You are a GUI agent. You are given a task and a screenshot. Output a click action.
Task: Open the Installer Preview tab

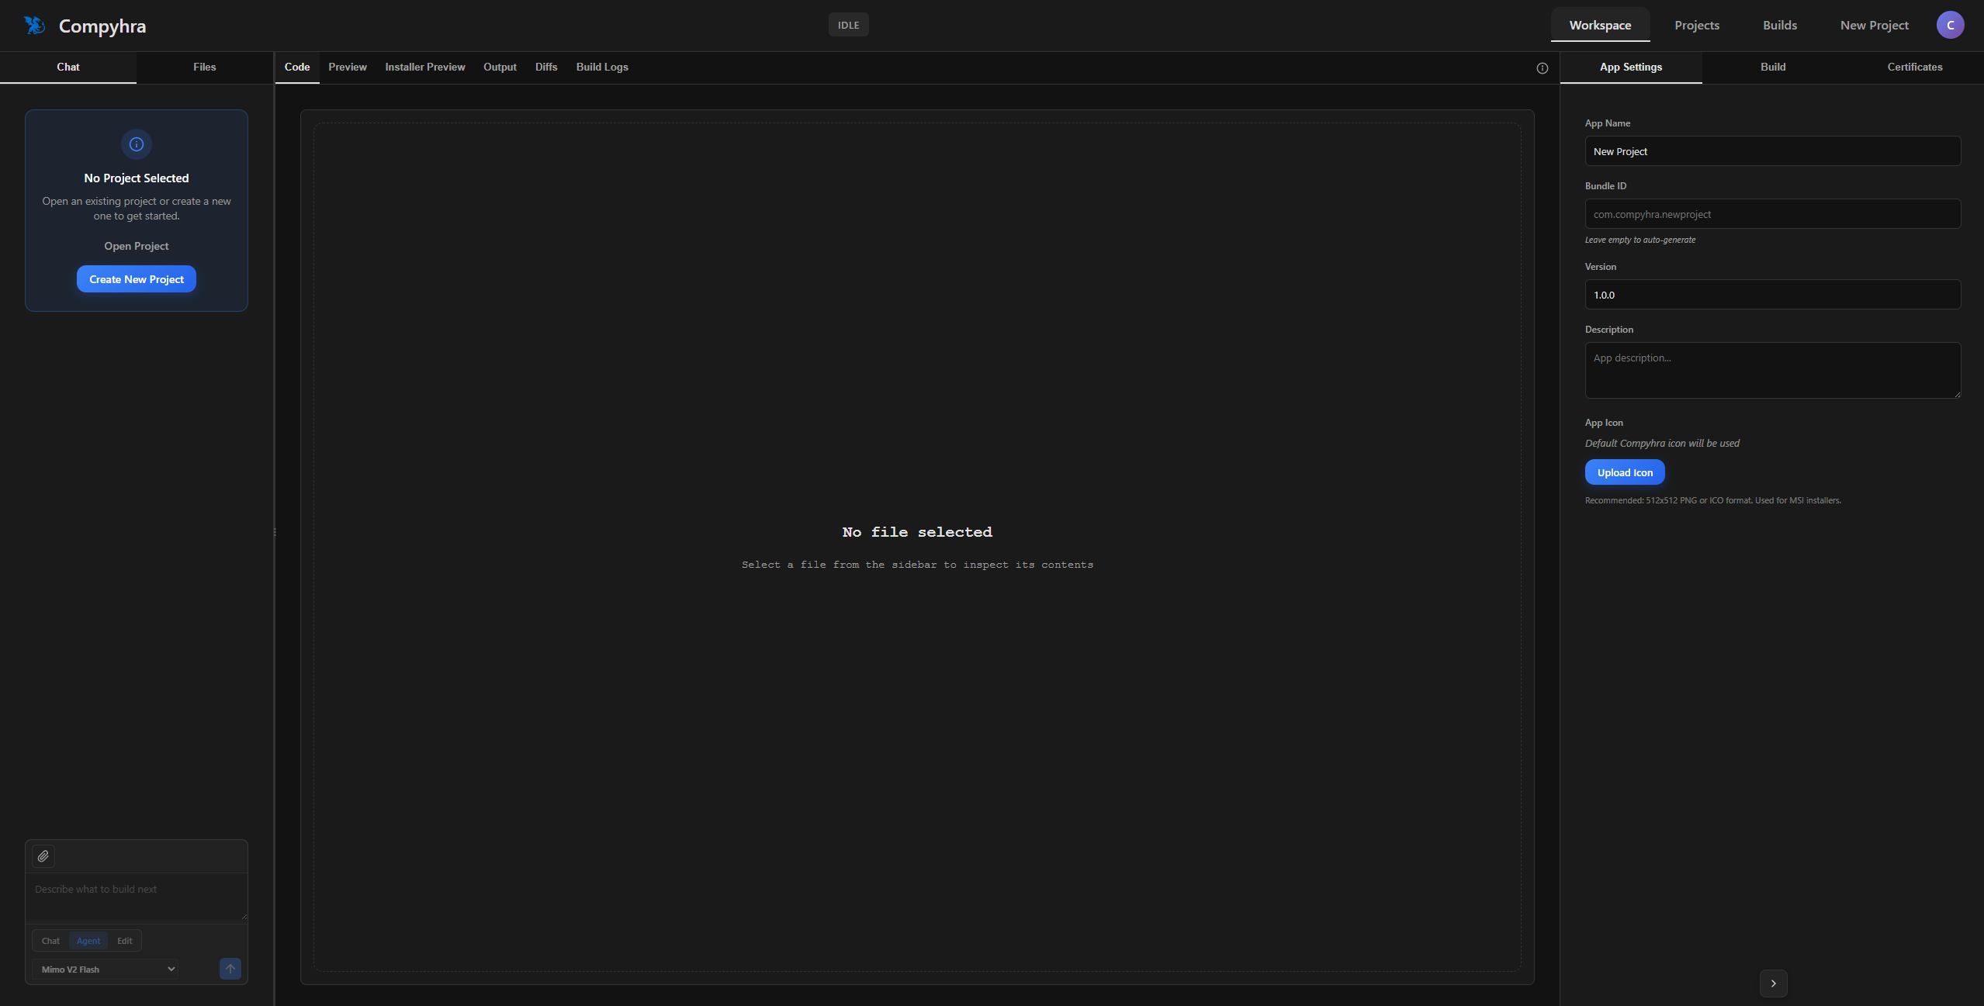coord(424,67)
